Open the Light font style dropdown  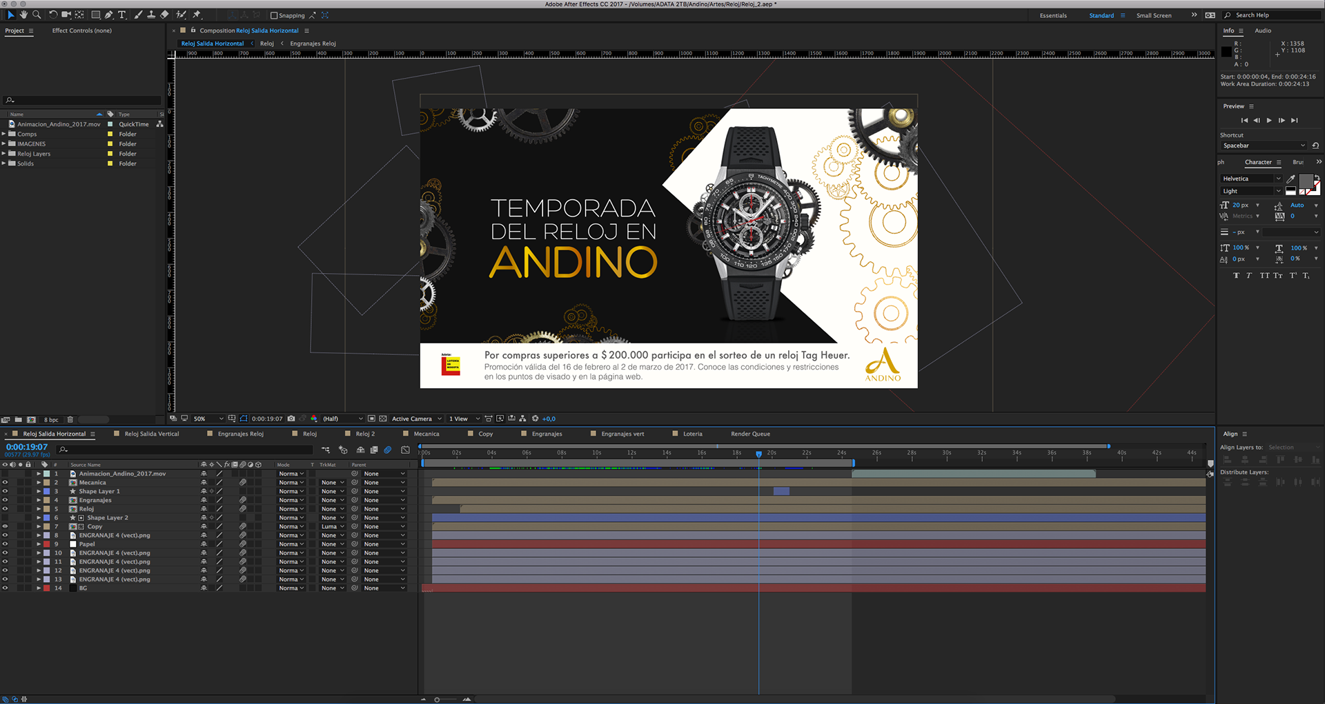(1251, 191)
